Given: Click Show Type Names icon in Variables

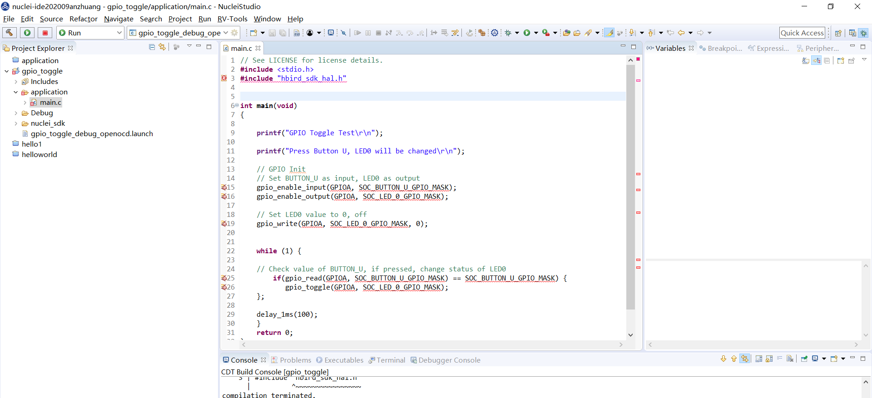Looking at the screenshot, I should (x=806, y=61).
